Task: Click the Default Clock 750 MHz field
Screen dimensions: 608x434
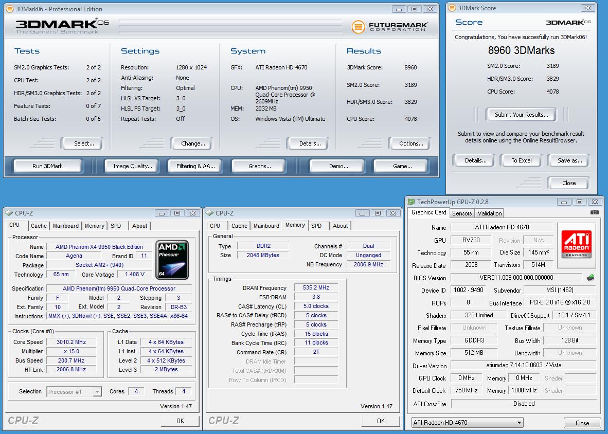Action: [467, 390]
